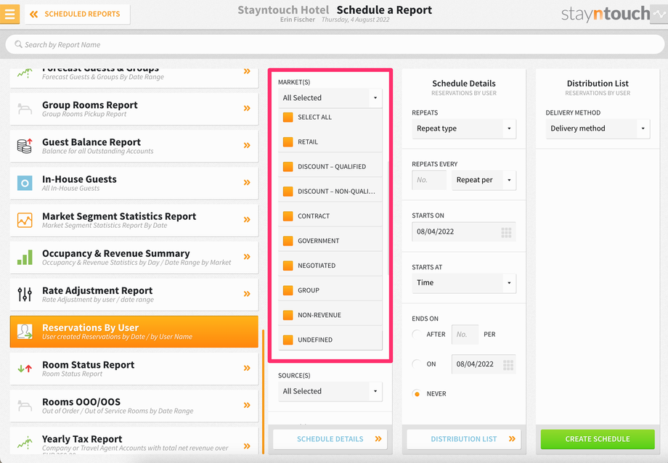Open Market Segment Statistics double chevron
Viewport: 668px width, 463px height.
tap(247, 219)
